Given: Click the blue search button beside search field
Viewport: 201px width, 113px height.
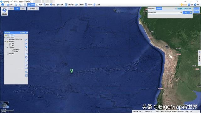Looking at the screenshot, I should 186,13.
